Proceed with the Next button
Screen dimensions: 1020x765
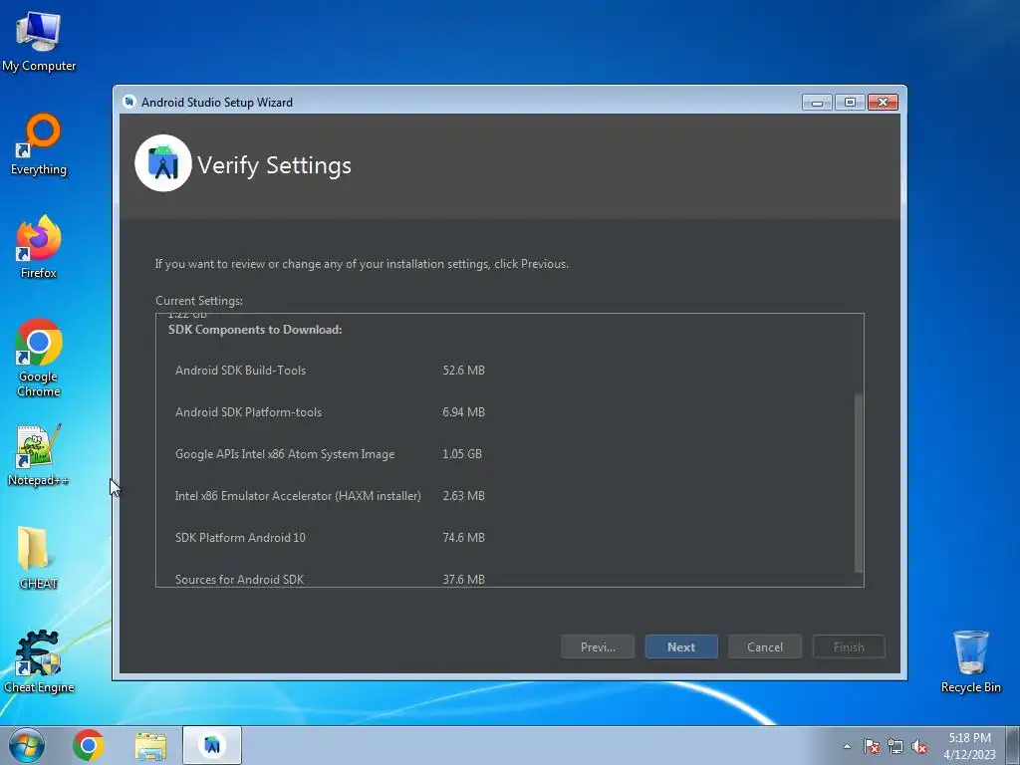(681, 646)
